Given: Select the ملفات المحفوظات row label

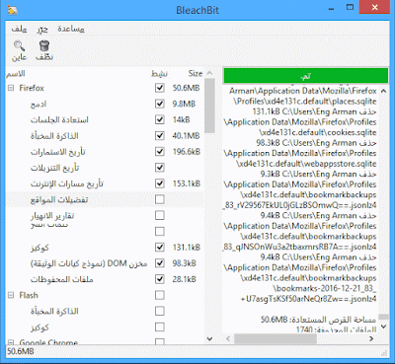Looking at the screenshot, I should click(62, 279).
